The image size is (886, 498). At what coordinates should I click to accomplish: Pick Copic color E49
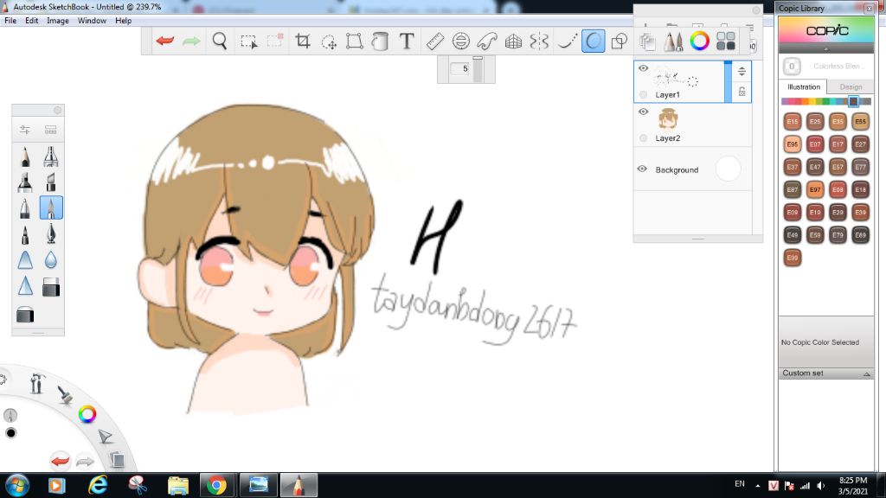(793, 235)
